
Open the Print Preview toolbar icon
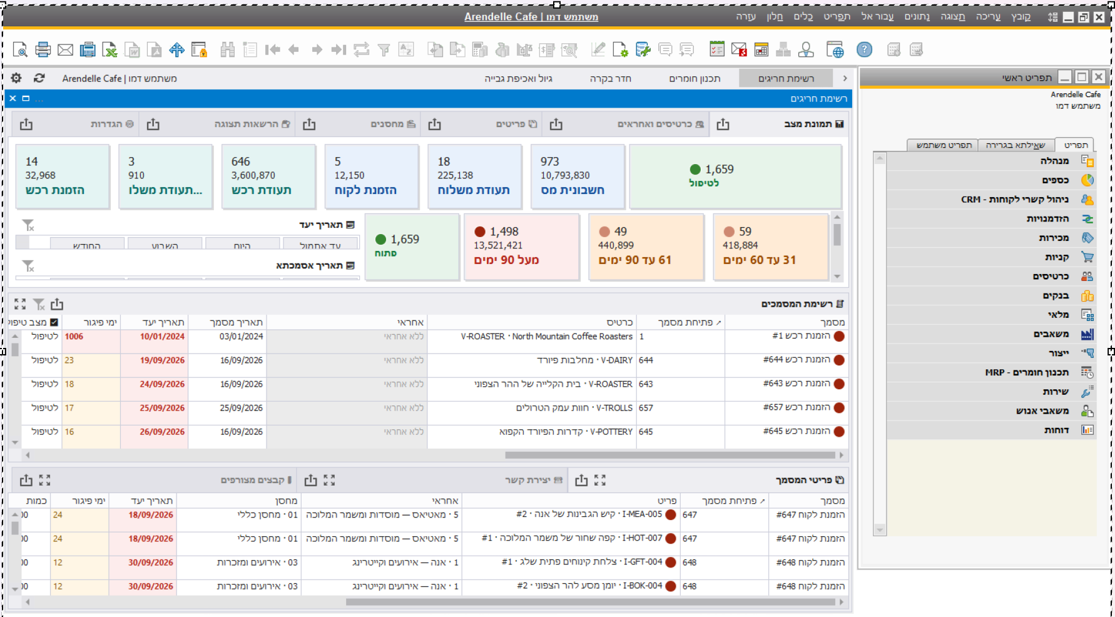(20, 49)
